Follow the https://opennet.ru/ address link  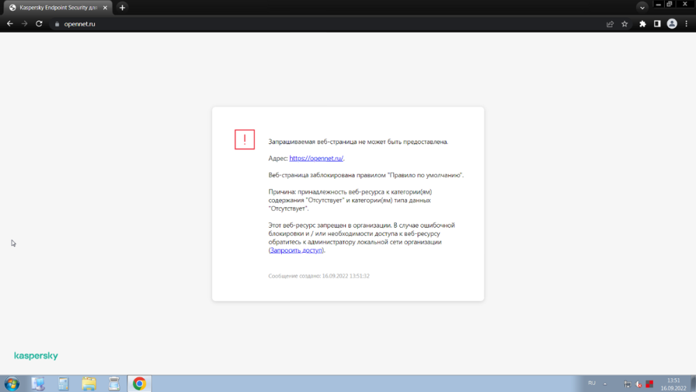[x=316, y=158]
